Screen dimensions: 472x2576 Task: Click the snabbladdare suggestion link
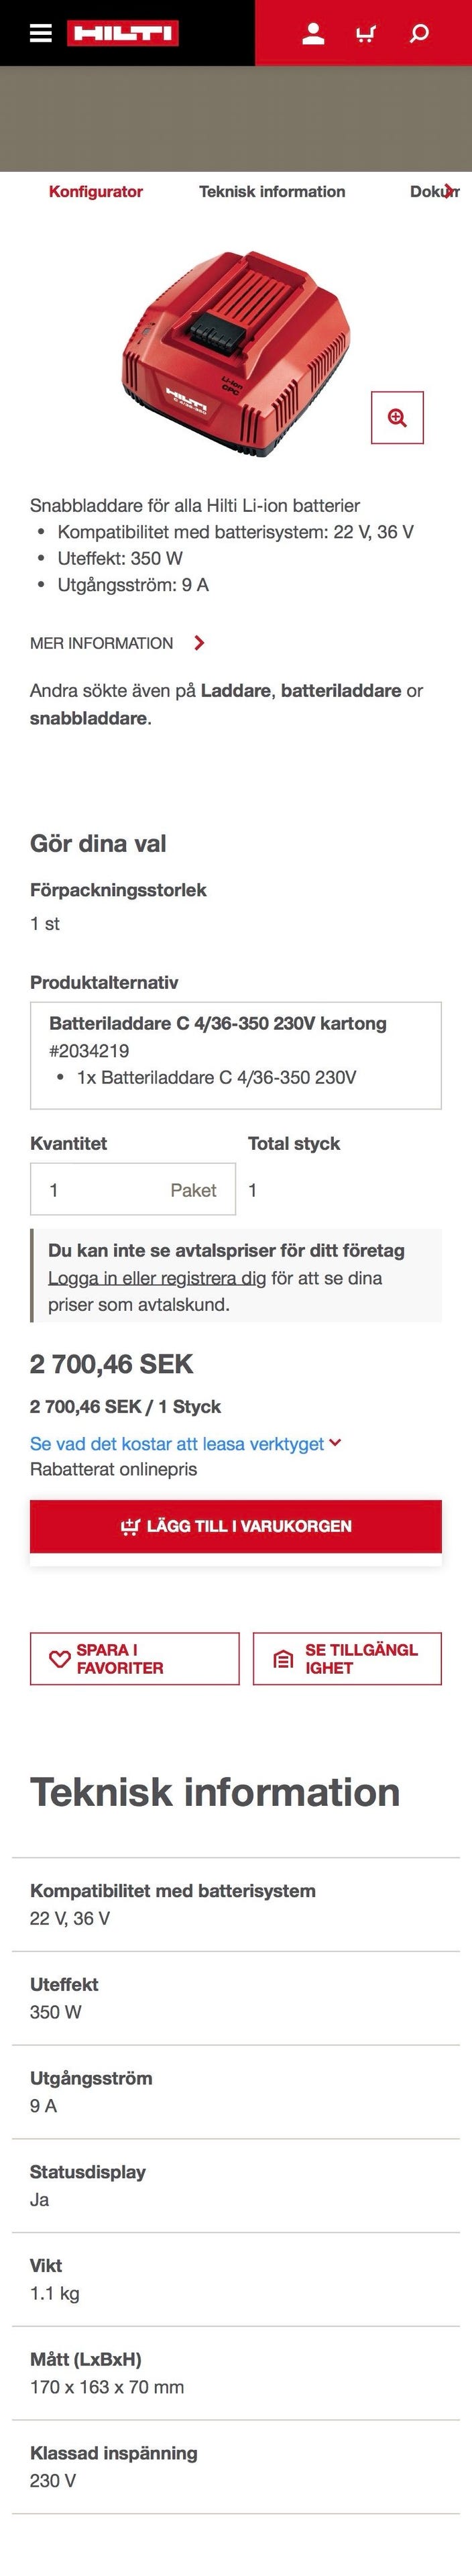(x=87, y=716)
